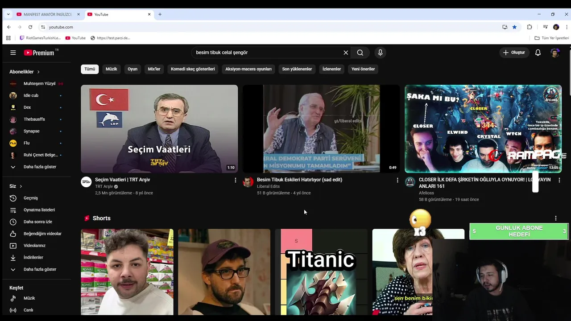Open the RiotGamesTurkishLe... bookmark
This screenshot has width=571, height=321.
[x=40, y=38]
